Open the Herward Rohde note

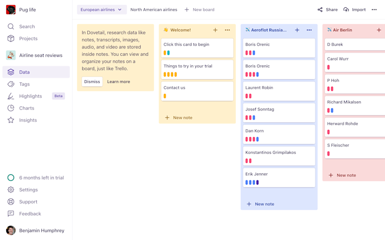tap(355, 127)
